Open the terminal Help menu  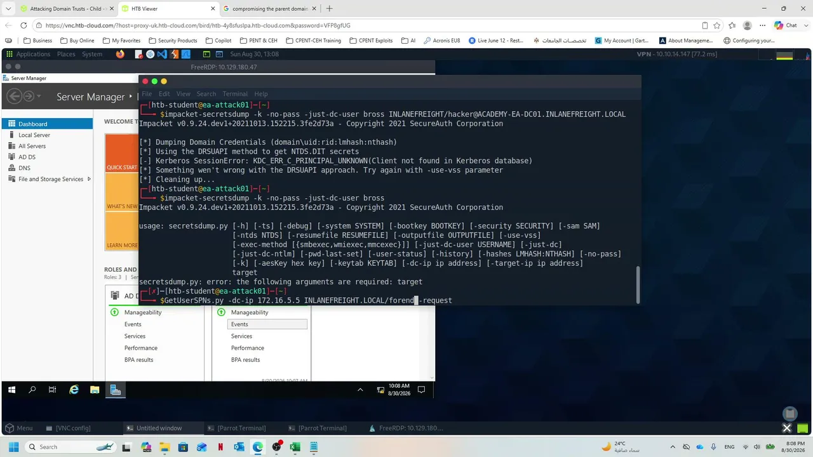point(261,94)
